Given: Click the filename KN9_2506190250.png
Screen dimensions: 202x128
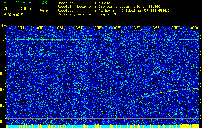Looking at the screenshot, I should click(17, 9).
